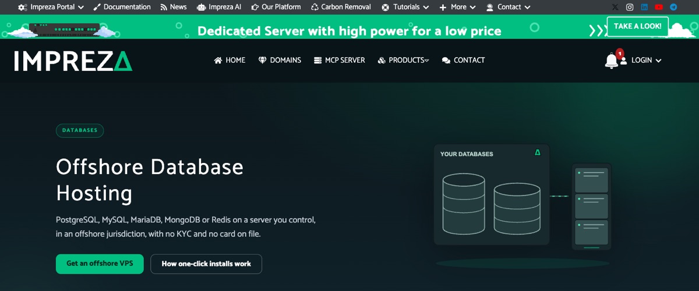
Task: Click the house icon beside HOME
Action: coord(218,60)
